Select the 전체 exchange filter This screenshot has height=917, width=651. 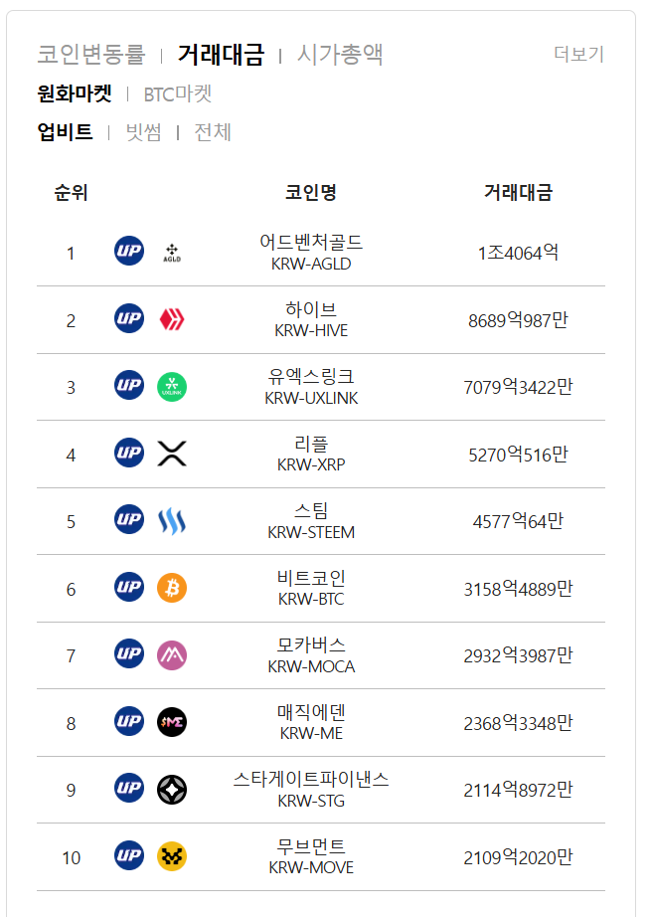point(213,132)
